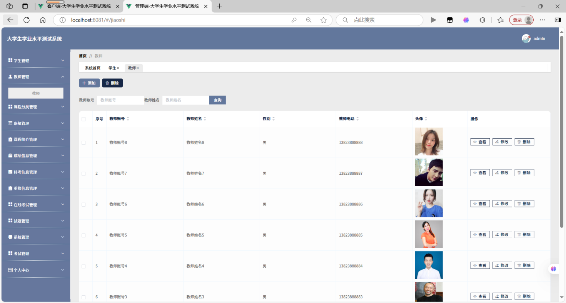Expand the 在线考试管理 sidebar menu

click(36, 205)
